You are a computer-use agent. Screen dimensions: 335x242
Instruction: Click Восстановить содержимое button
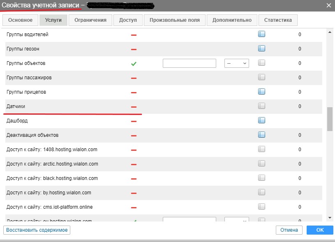coord(37,230)
